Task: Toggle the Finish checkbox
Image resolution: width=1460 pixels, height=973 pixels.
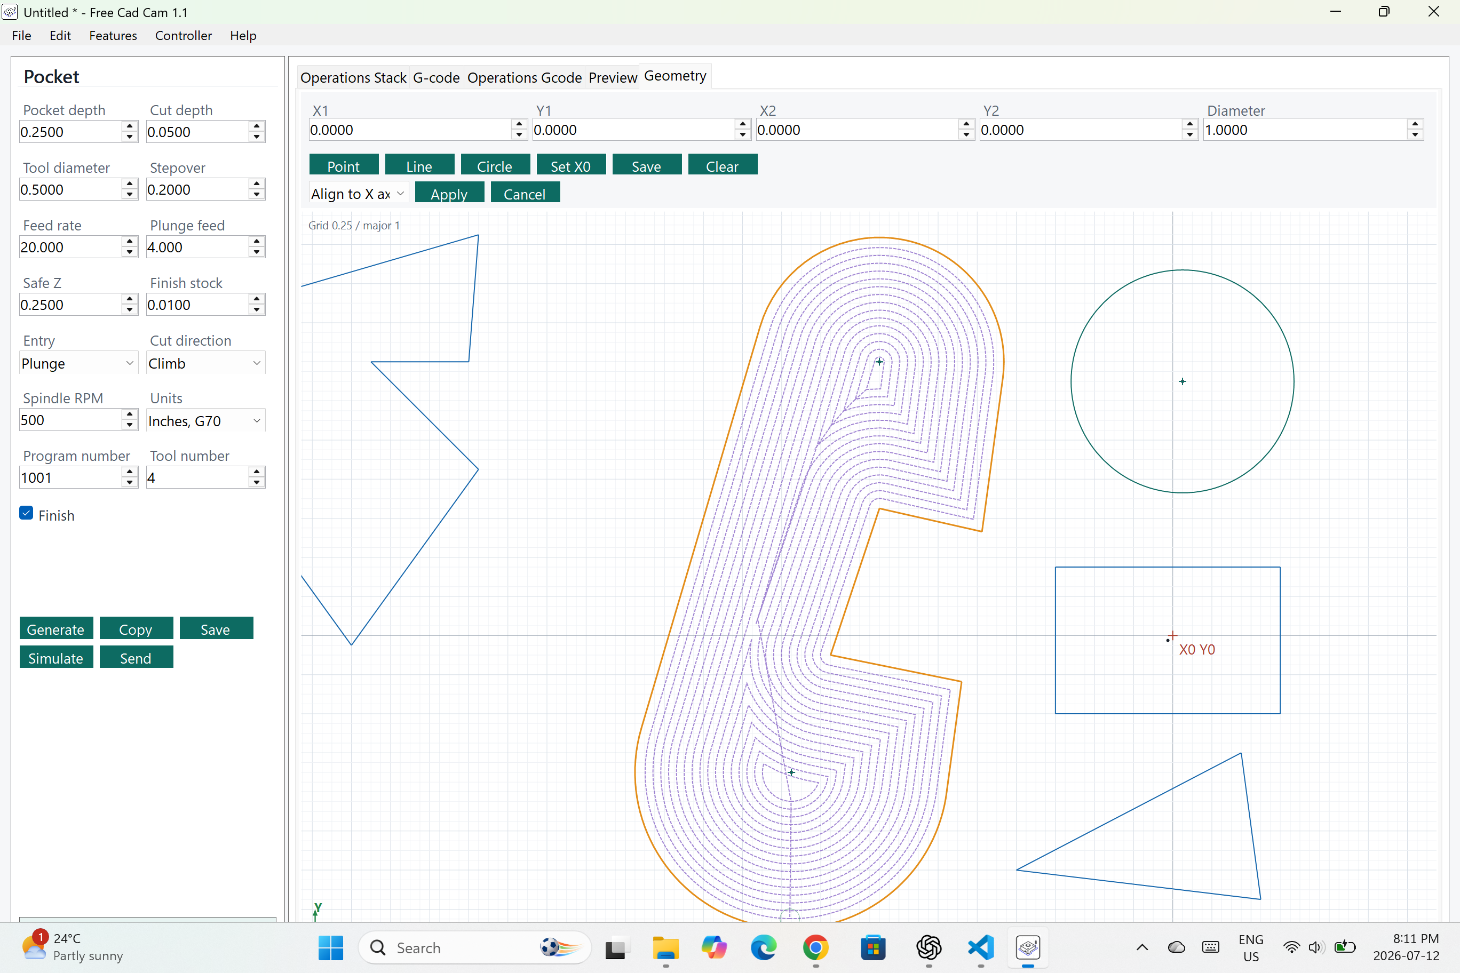Action: coord(26,513)
